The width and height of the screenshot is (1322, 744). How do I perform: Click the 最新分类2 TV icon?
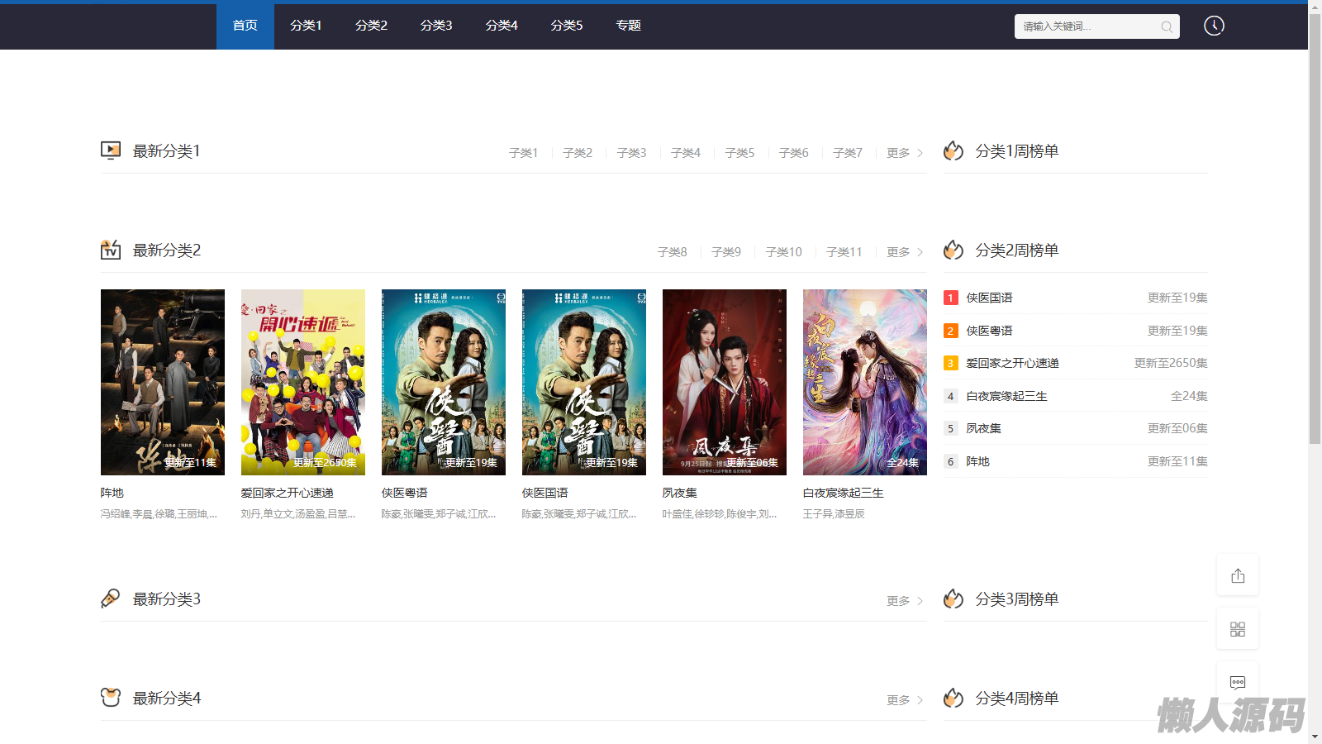[x=111, y=250]
